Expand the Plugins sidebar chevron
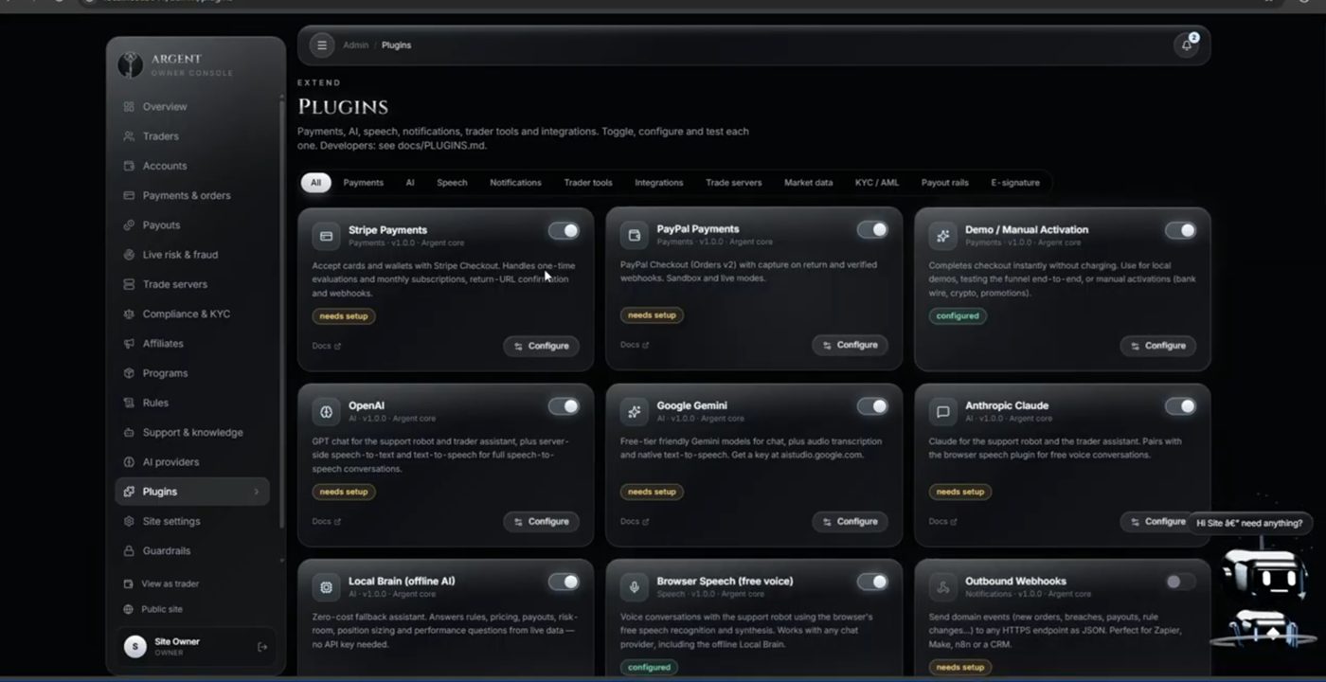The width and height of the screenshot is (1326, 682). click(257, 492)
